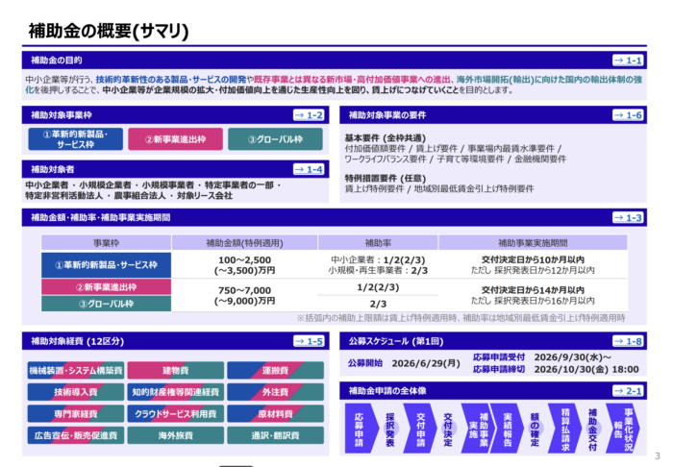Open the →1-6 link for 補助対象事業の要件
This screenshot has width=673, height=467.
point(628,115)
